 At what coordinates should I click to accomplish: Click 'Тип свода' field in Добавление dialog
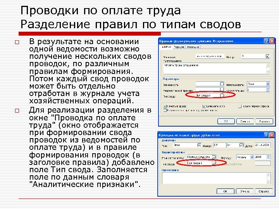pyautogui.click(x=199, y=163)
